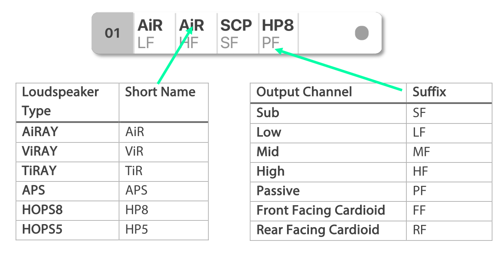Click the TiRAY loudspeaker entry

click(39, 170)
